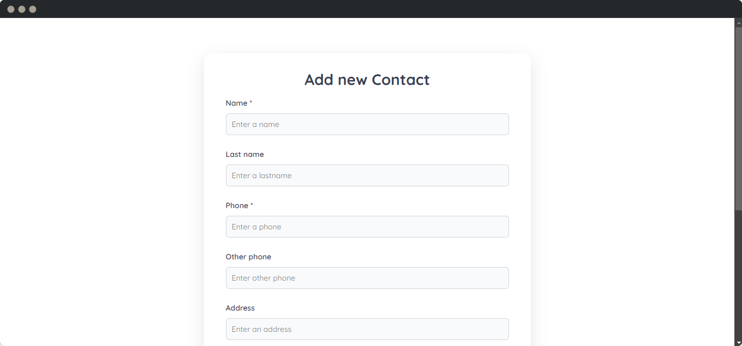Image resolution: width=742 pixels, height=346 pixels.
Task: Click the scrollbar down arrow
Action: [738, 342]
